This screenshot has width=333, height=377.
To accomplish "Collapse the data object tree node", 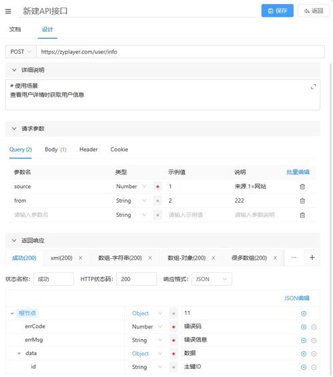I will [x=19, y=354].
